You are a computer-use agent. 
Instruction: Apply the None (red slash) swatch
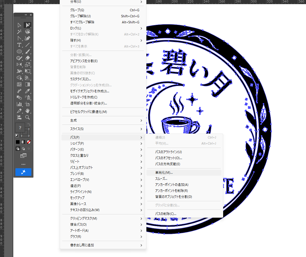click(29, 142)
